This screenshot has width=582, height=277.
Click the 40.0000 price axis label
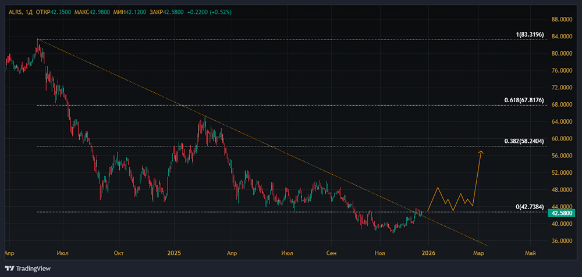[561, 224]
